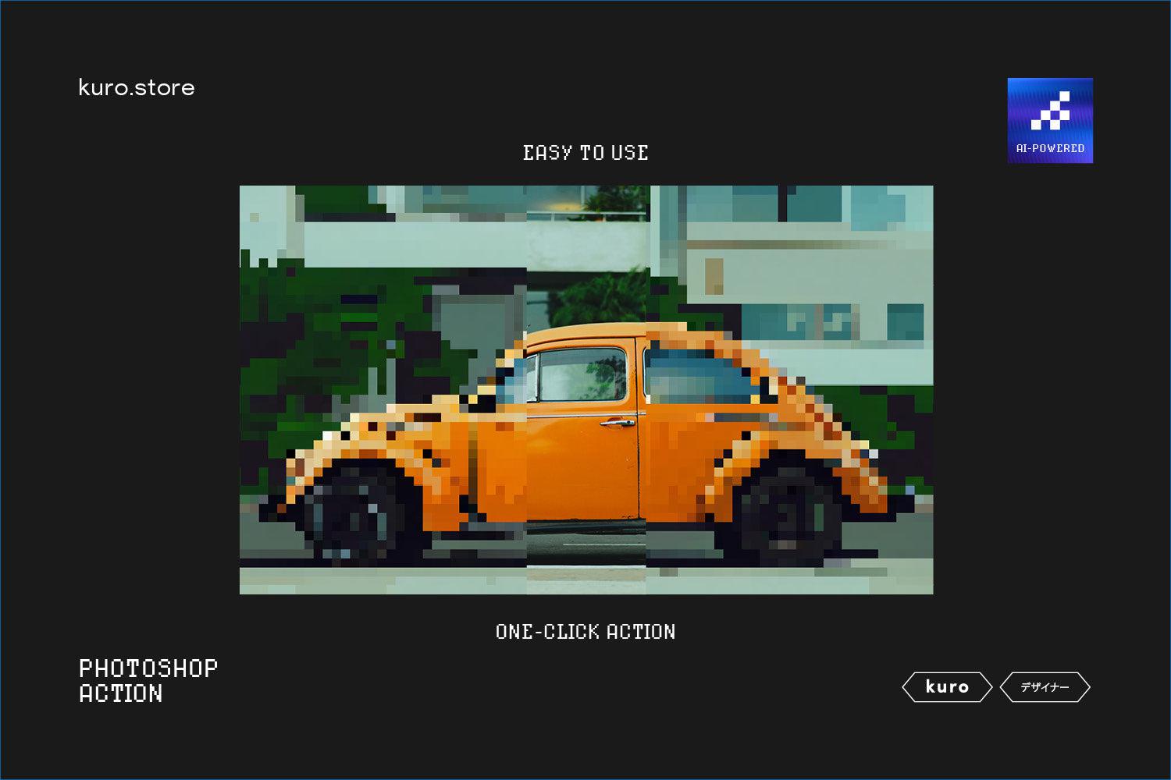Screen dimensions: 1171x780
Task: Open the デザイナー hexagon badge
Action: click(1046, 686)
